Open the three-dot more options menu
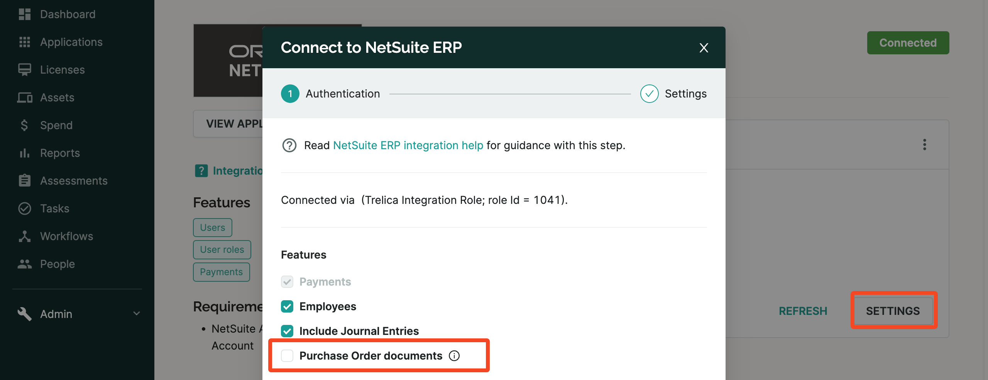Image resolution: width=988 pixels, height=380 pixels. [924, 145]
